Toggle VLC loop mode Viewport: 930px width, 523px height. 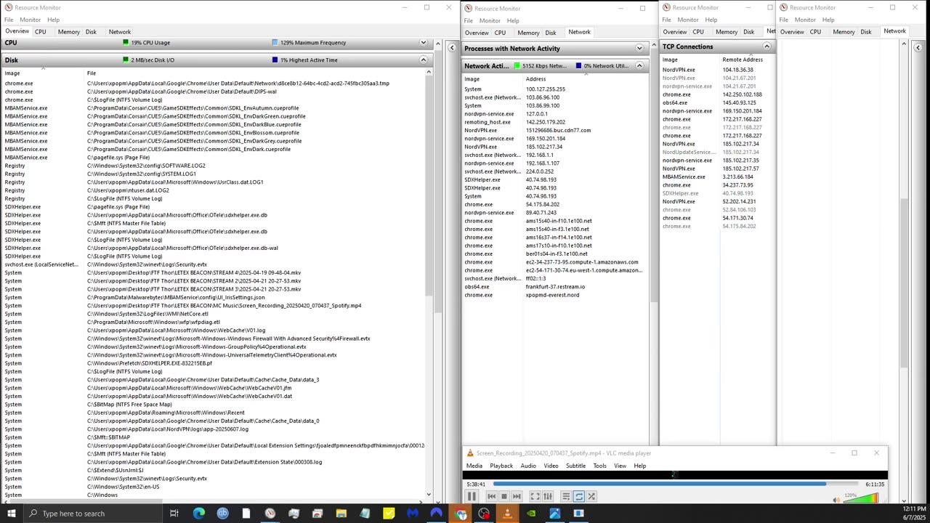(x=579, y=496)
